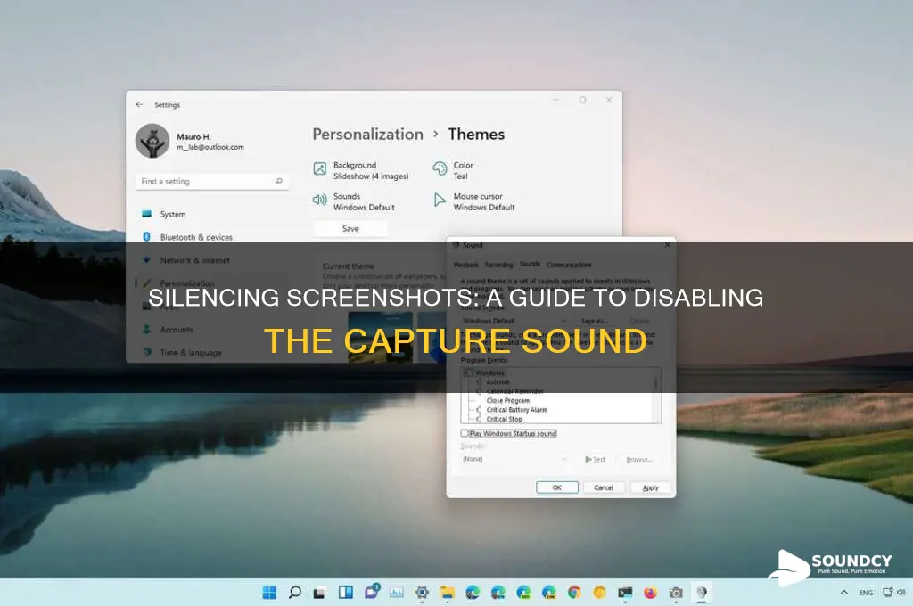Launch Firefox from the taskbar

[650, 593]
